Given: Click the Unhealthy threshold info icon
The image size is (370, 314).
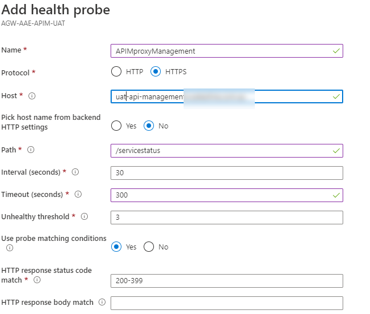Looking at the screenshot, I should (x=84, y=216).
